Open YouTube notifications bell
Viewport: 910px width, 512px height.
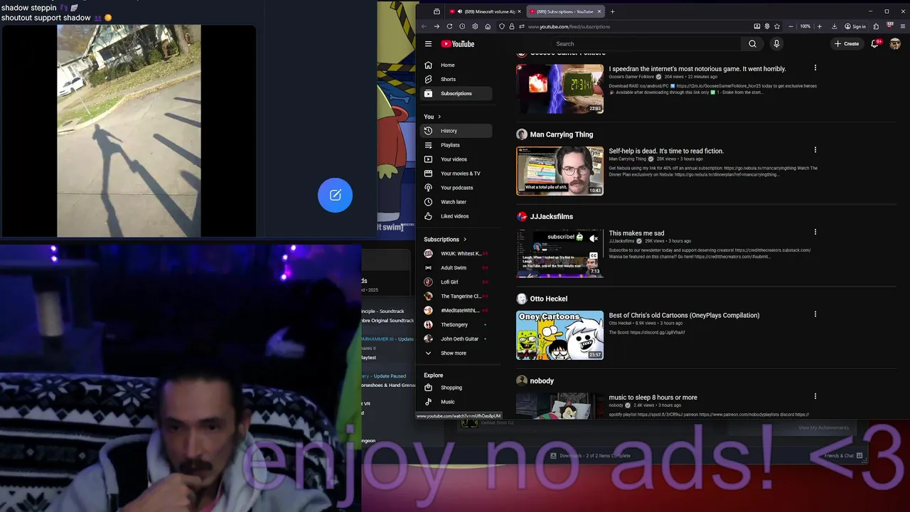pyautogui.click(x=875, y=43)
